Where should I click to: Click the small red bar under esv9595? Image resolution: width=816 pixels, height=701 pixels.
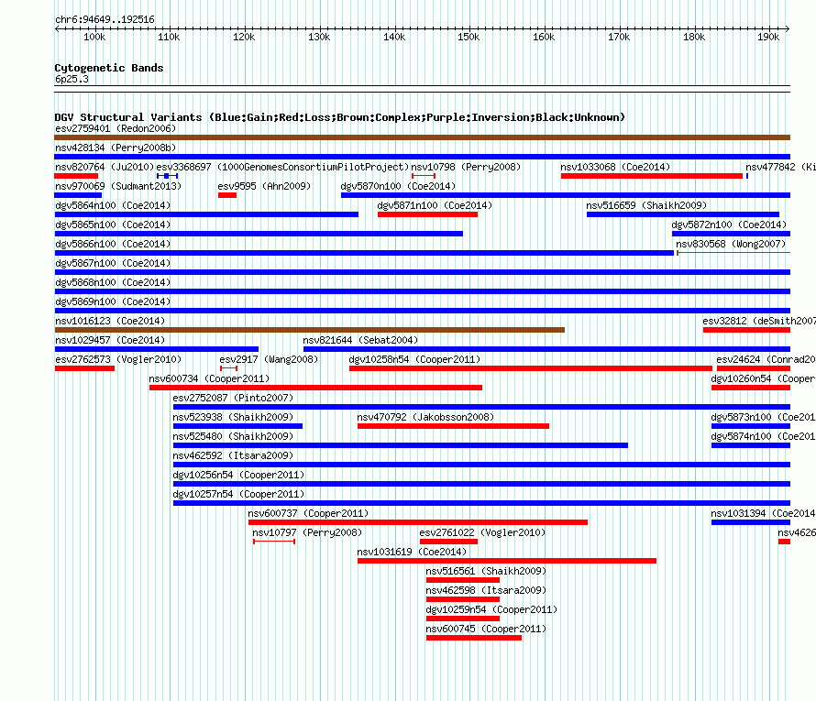tap(227, 195)
